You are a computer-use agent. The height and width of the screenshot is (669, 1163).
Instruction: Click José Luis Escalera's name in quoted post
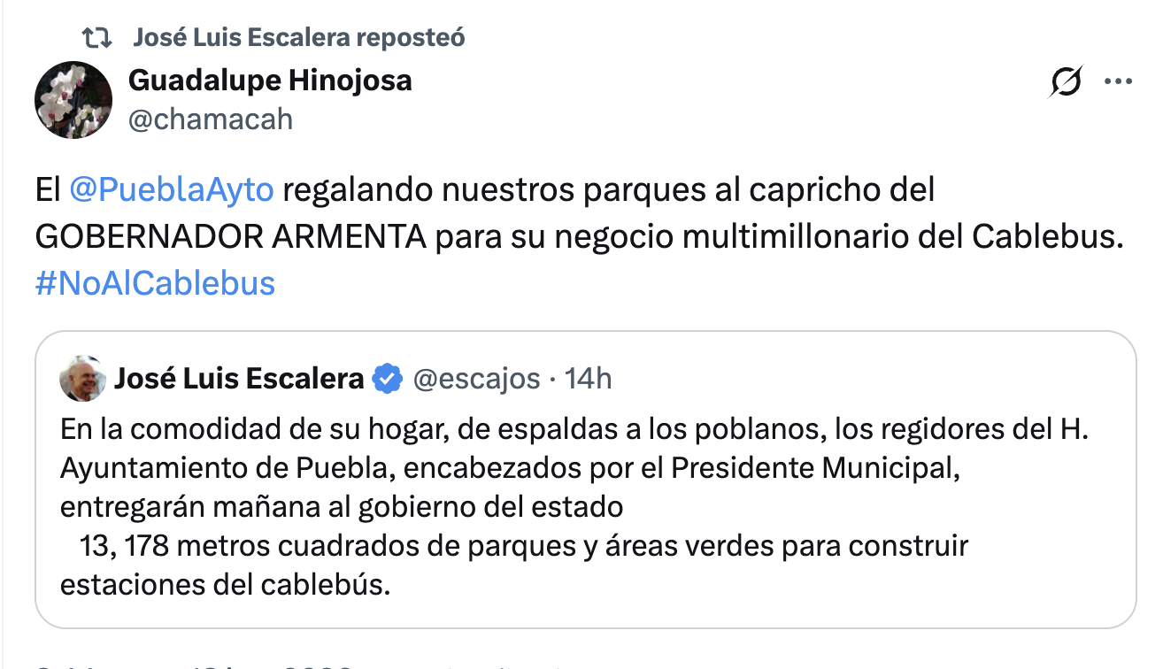(x=239, y=379)
